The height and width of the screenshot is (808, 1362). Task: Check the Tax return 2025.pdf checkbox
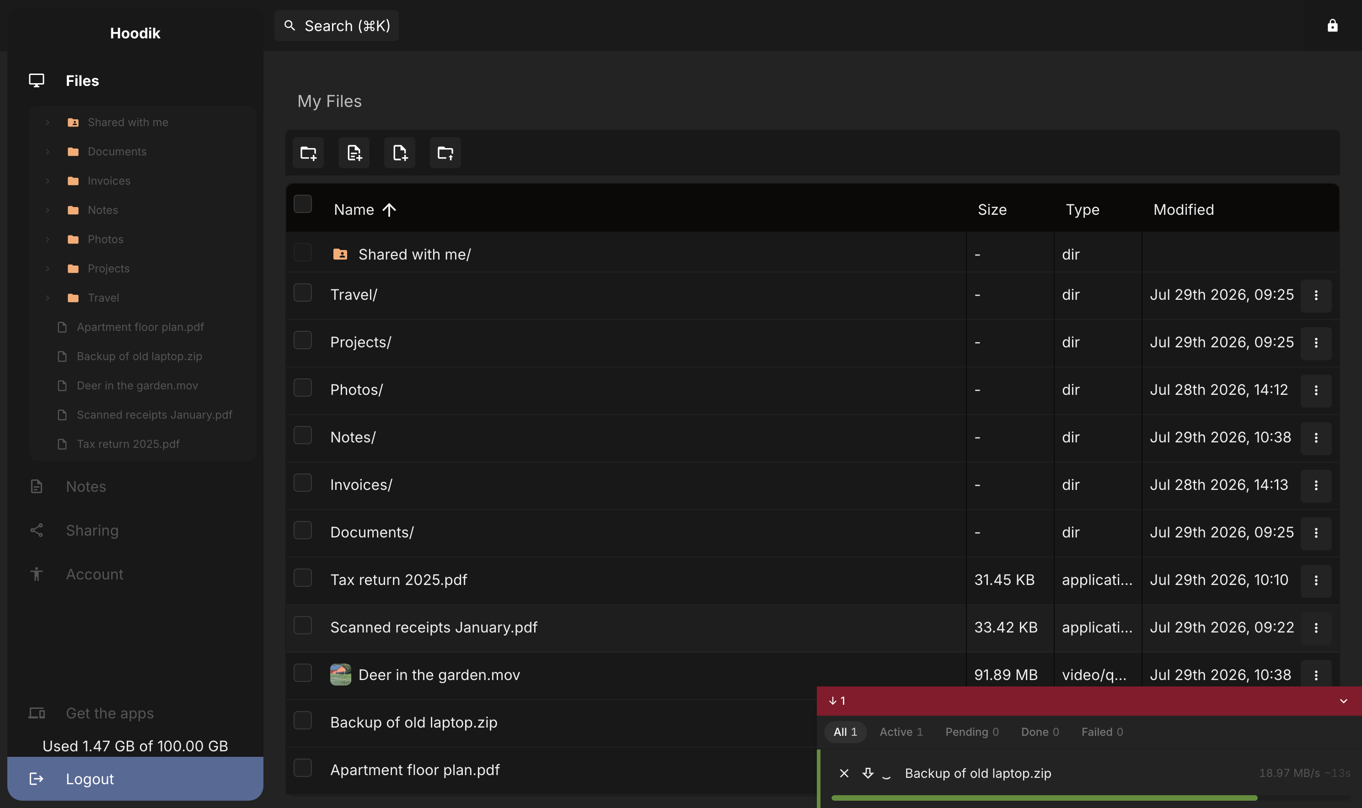(x=303, y=578)
